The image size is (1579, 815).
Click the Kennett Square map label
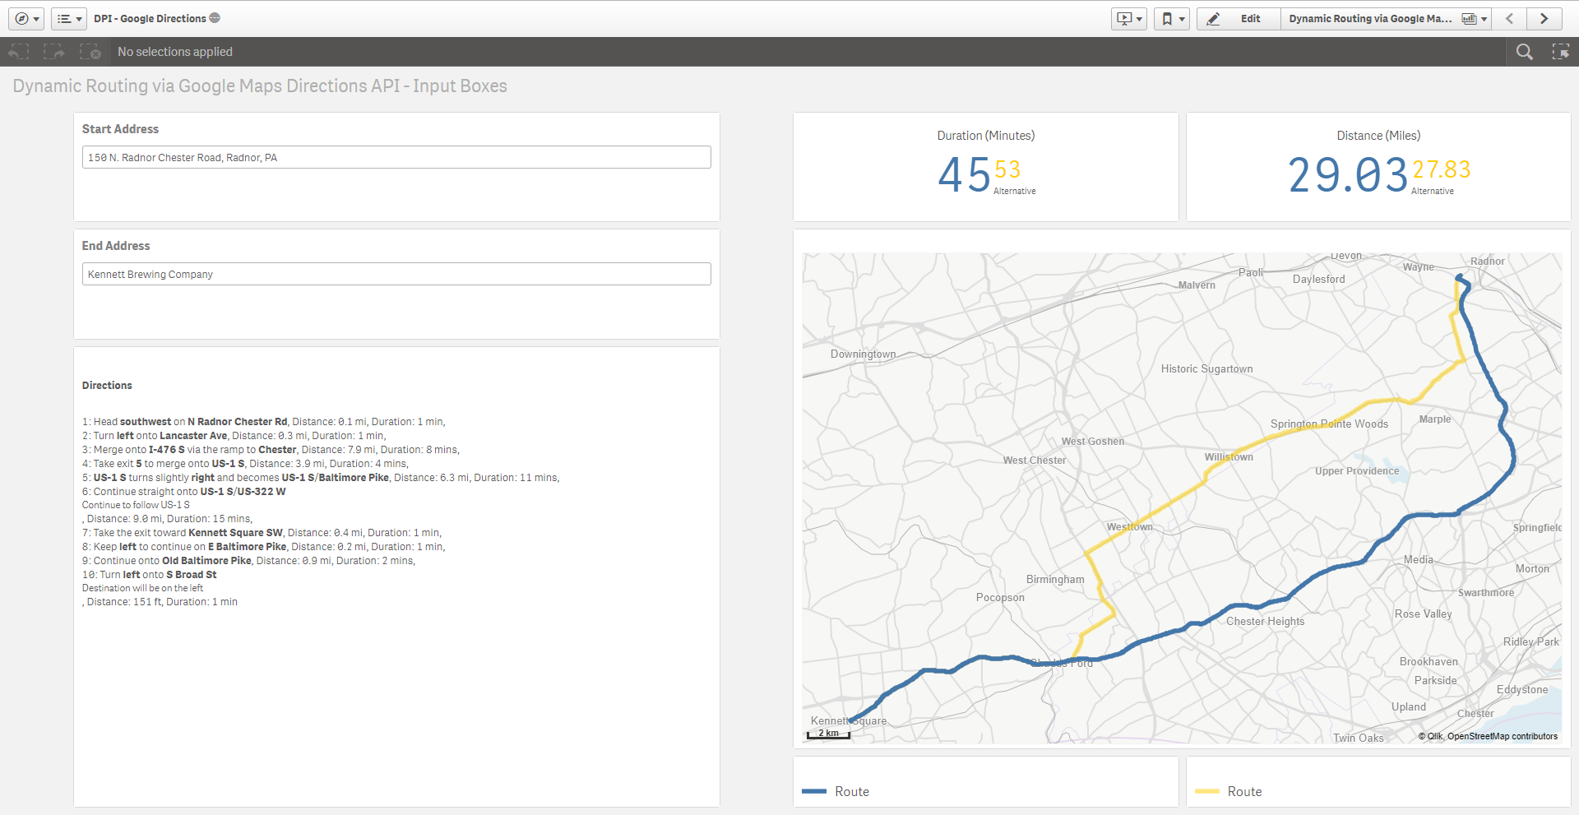tap(849, 720)
